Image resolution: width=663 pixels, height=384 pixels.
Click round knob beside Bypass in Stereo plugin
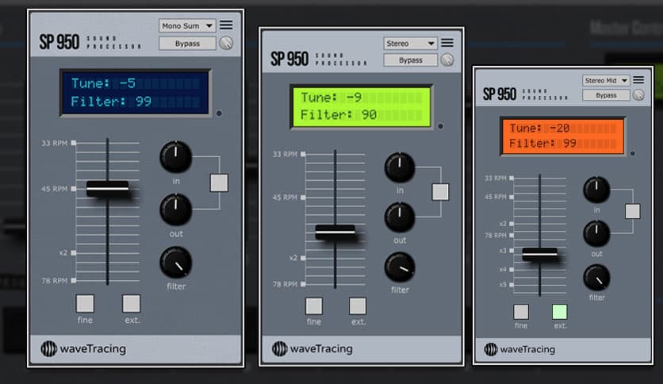(x=447, y=60)
